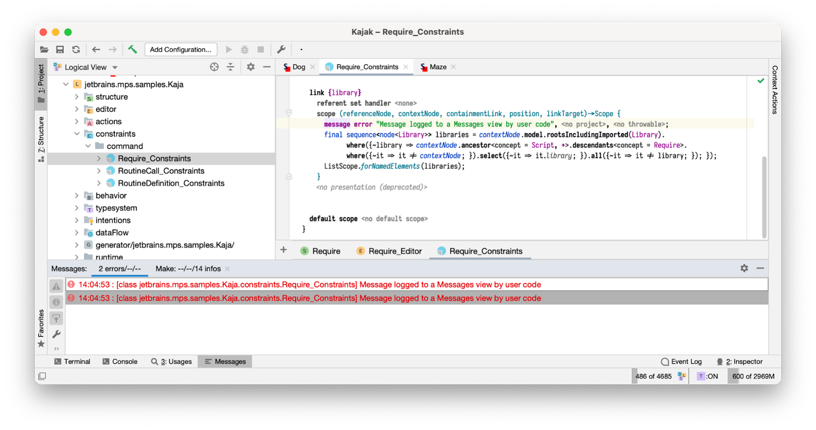816x430 pixels.
Task: Expand the behavior folder
Action: [76, 195]
